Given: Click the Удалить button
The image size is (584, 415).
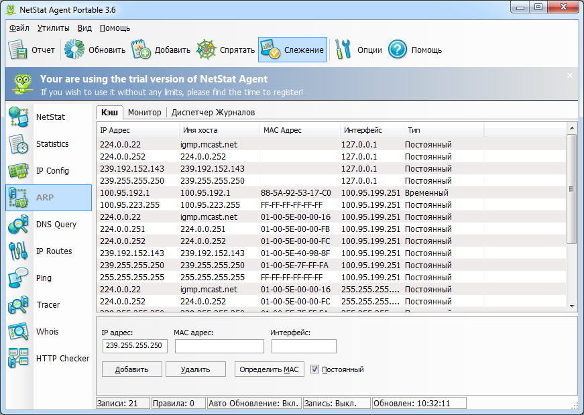Looking at the screenshot, I should click(196, 369).
